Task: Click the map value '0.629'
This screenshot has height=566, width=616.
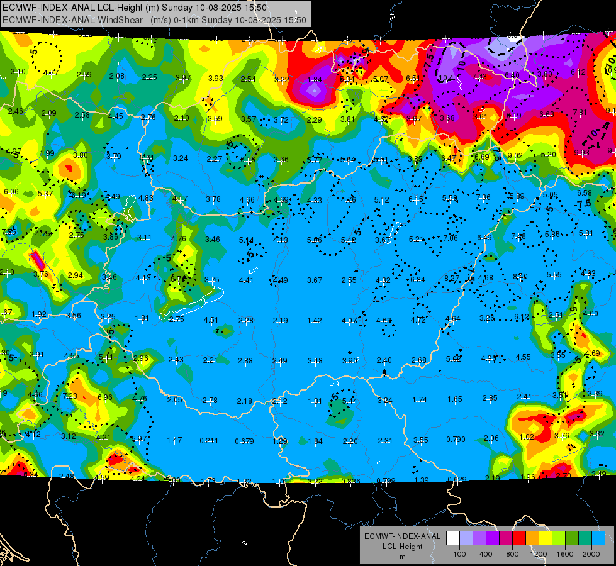Action: coord(457,480)
